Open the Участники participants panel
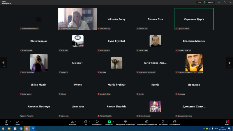233x131 pixels. click(x=72, y=122)
